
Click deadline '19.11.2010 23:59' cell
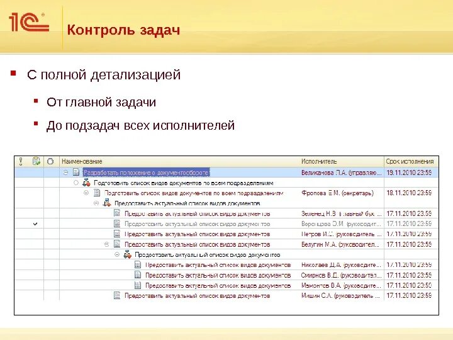point(409,173)
